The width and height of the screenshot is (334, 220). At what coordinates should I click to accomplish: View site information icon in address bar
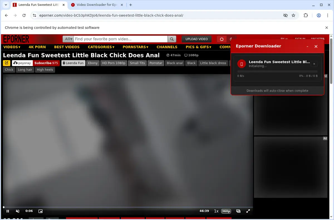(x=34, y=16)
